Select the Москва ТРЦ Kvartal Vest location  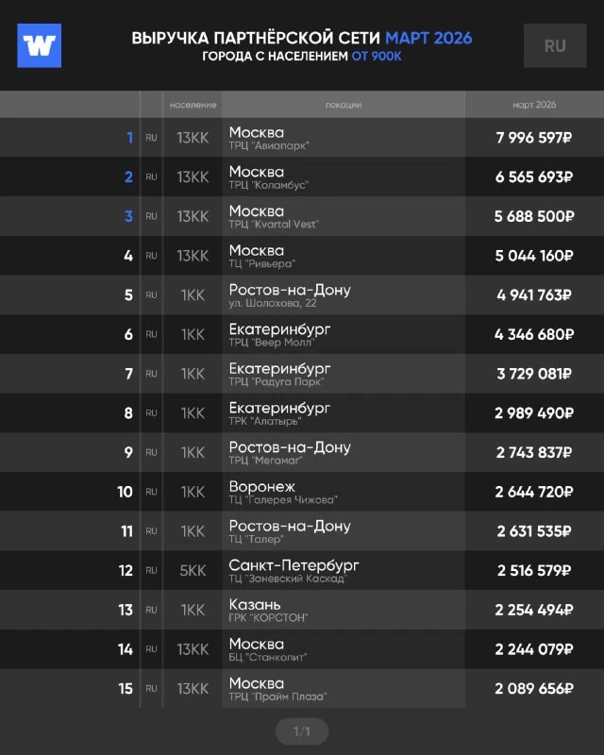[274, 217]
